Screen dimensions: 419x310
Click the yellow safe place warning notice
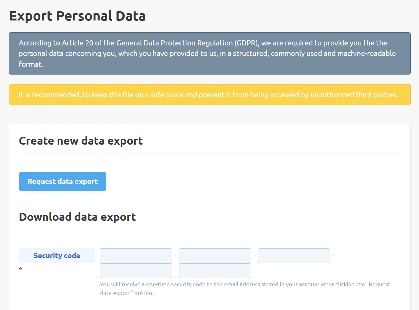(209, 95)
